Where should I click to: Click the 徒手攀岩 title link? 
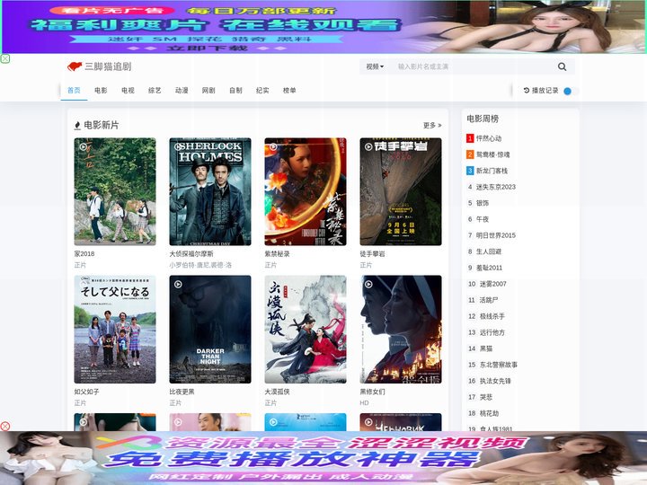[372, 253]
